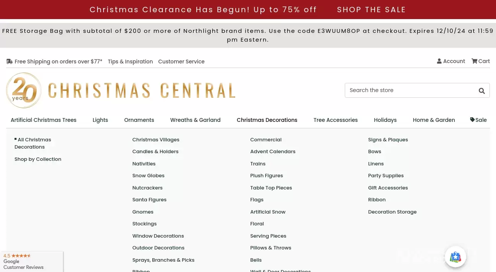Open Tips & Inspiration
This screenshot has height=272, width=496.
[130, 62]
